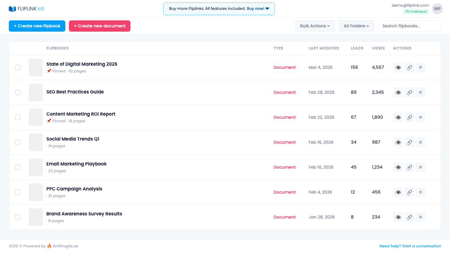Image resolution: width=450 pixels, height=253 pixels.
Task: Copy the link for "Email Marketing Playbook"
Action: pyautogui.click(x=409, y=167)
